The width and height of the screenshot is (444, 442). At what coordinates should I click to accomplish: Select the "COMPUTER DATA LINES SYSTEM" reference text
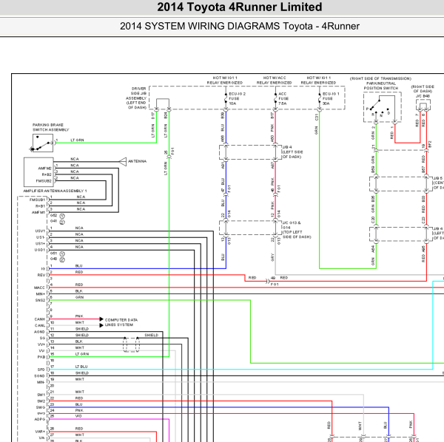(x=121, y=322)
